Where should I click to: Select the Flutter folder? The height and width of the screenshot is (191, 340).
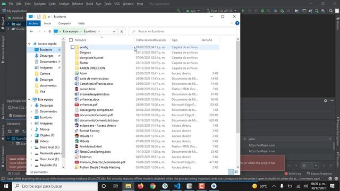(84, 63)
